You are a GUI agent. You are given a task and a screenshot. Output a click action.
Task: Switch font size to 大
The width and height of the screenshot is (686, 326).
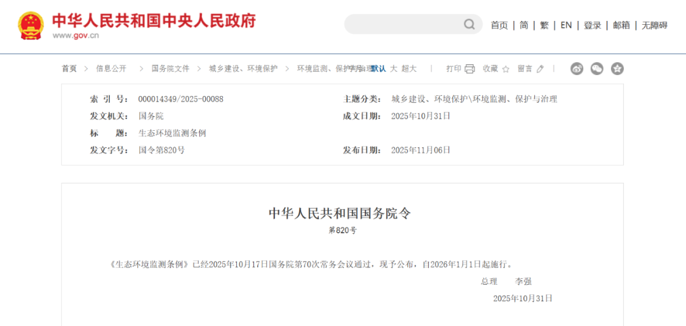(x=393, y=69)
